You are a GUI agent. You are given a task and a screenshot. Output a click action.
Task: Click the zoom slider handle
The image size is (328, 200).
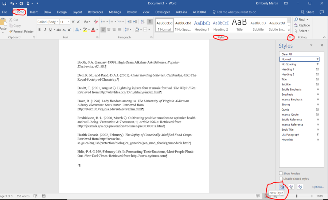tap(297, 196)
